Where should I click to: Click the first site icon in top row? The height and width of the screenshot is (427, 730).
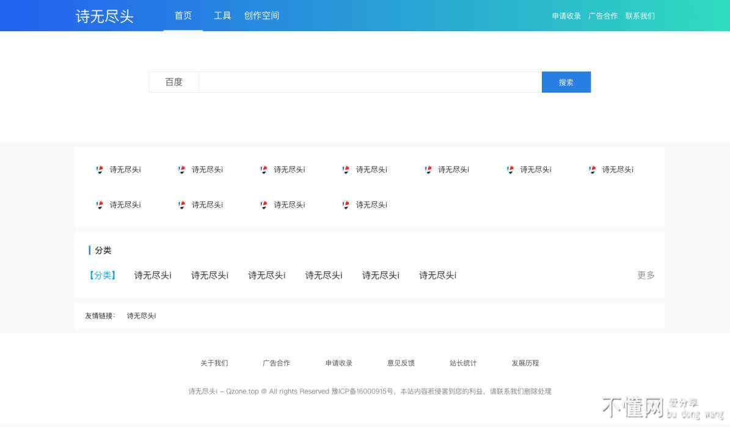100,170
